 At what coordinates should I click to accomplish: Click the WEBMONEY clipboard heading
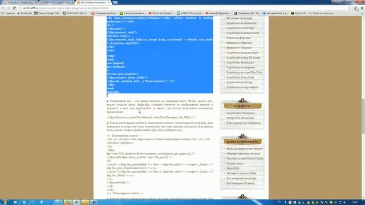(x=242, y=106)
